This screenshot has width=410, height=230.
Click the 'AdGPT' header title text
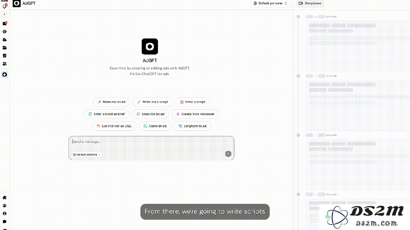coord(29,3)
